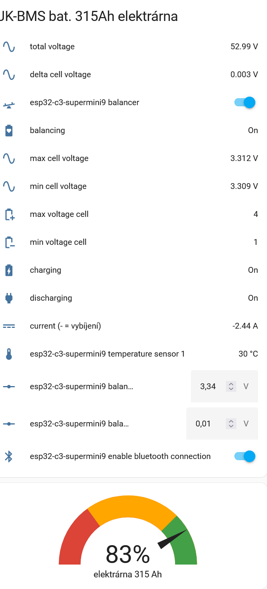Click the current DC symbol icon
This screenshot has height=589, width=267.
click(9, 326)
